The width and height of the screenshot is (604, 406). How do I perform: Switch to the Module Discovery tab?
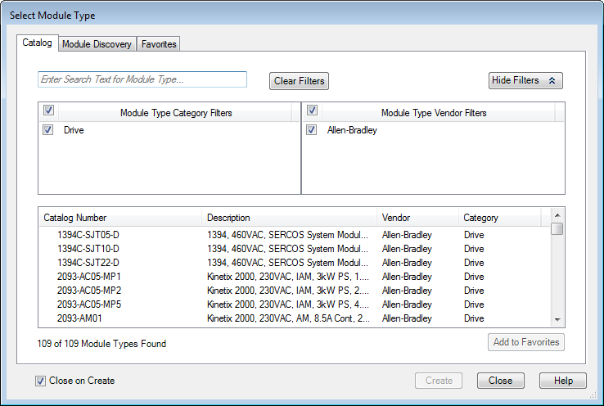[x=97, y=44]
